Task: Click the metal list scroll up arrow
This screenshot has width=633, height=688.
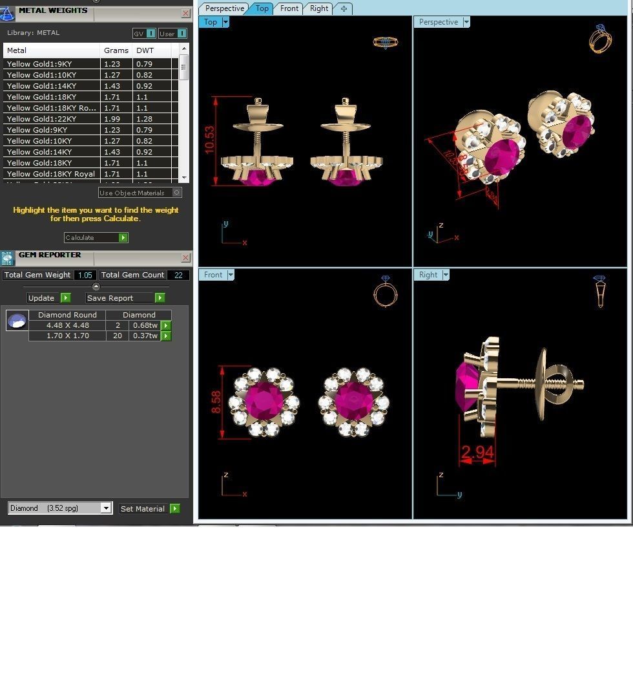Action: 184,48
